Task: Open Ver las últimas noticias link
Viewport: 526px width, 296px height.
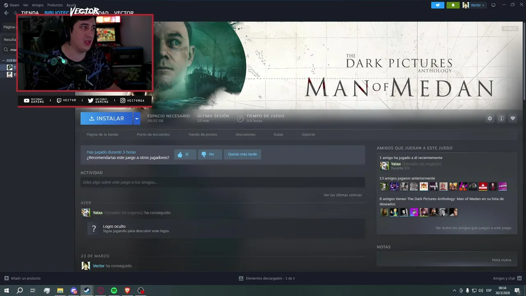Action: 343,195
